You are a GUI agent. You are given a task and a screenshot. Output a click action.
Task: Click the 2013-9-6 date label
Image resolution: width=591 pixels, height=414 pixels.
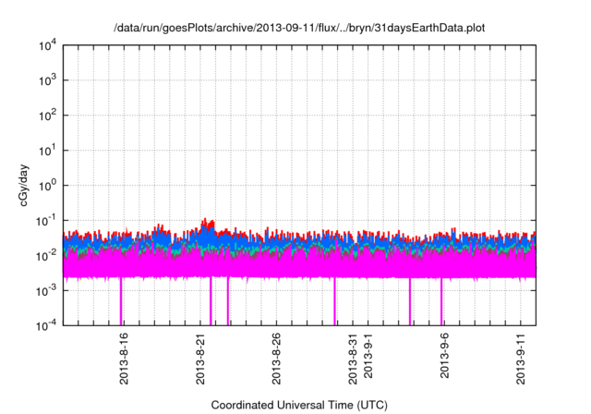tap(444, 356)
